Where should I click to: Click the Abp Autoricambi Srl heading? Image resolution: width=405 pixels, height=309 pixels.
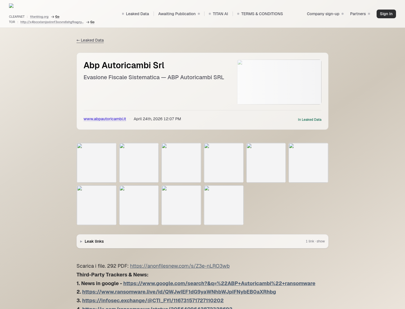(124, 65)
